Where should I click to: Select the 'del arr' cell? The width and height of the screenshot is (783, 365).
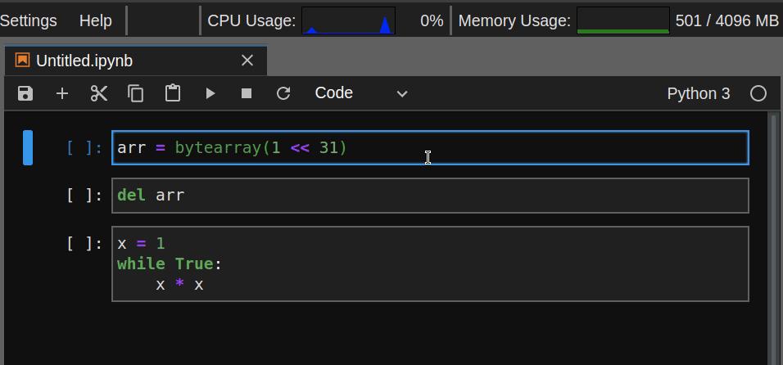coord(429,196)
